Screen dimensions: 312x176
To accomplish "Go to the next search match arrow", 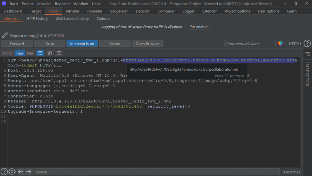I will 29,172.
